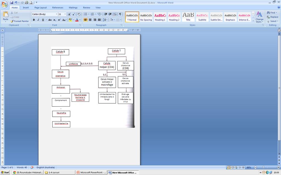This screenshot has height=175, width=281.
Task: Switch to Print Layout view
Action: (x=229, y=168)
